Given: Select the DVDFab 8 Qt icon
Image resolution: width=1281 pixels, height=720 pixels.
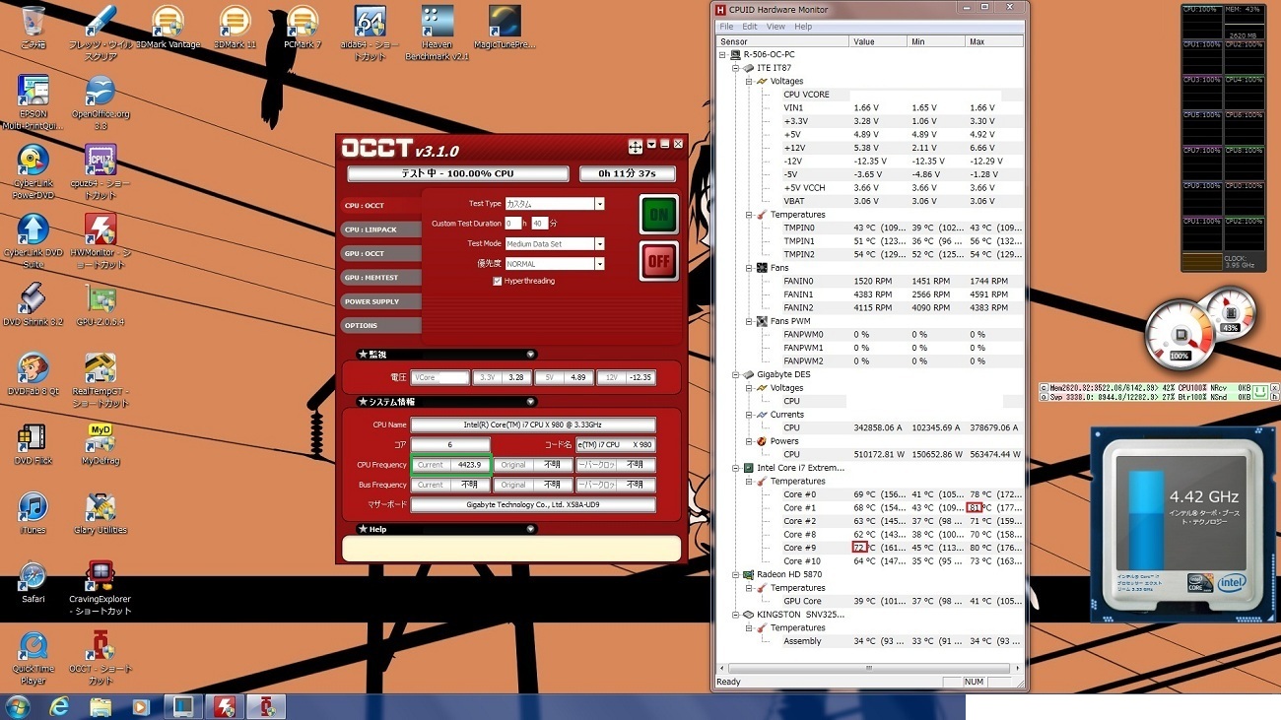Looking at the screenshot, I should pyautogui.click(x=34, y=374).
